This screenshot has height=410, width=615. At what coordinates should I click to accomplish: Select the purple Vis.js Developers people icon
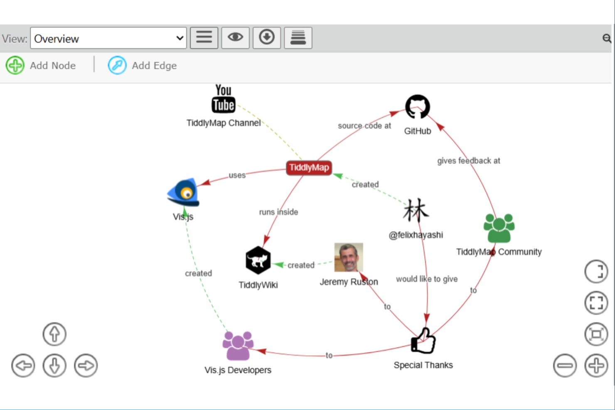[238, 346]
